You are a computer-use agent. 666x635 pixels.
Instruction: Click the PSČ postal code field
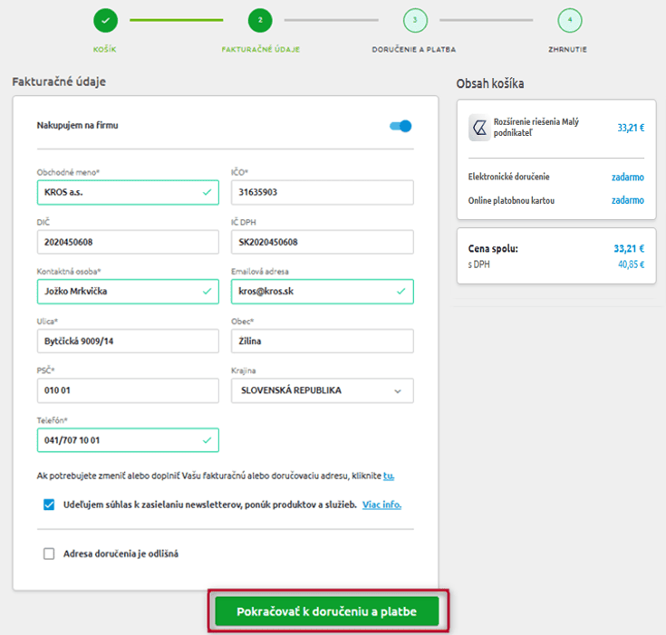pos(128,390)
